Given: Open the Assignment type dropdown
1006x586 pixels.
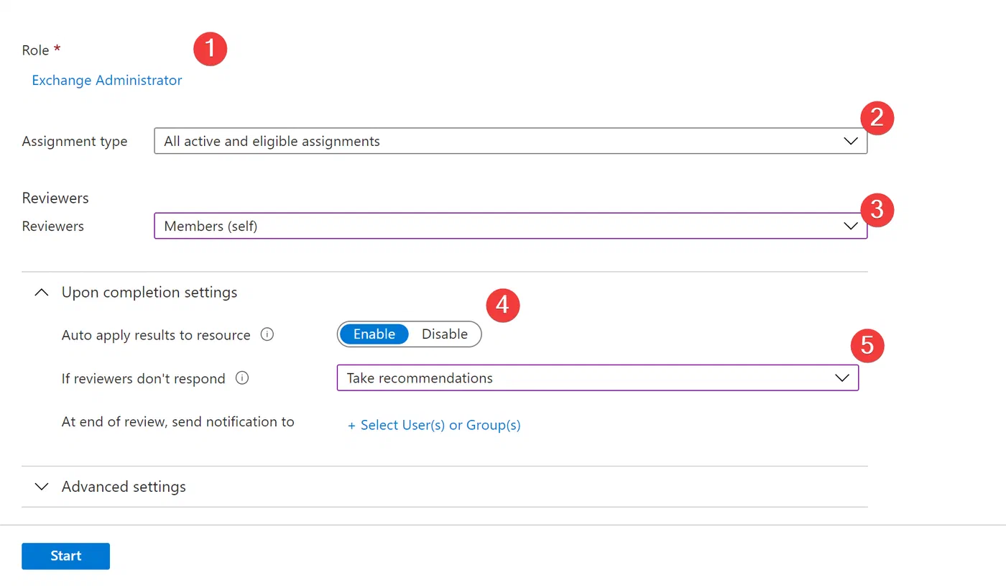Looking at the screenshot, I should coord(511,141).
